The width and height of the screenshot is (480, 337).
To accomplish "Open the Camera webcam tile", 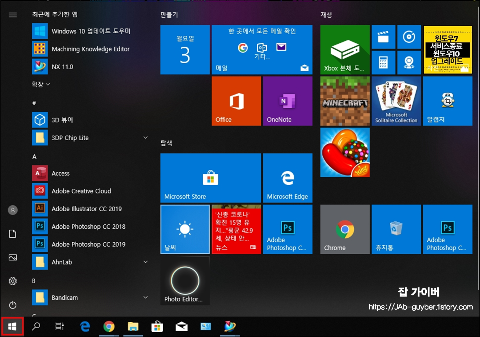I will click(x=409, y=63).
